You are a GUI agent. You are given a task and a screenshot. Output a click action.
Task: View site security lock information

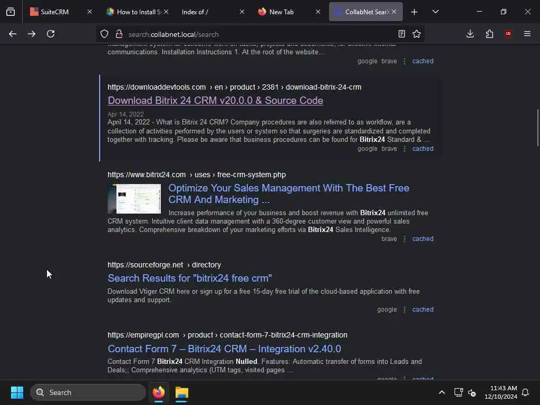(119, 34)
